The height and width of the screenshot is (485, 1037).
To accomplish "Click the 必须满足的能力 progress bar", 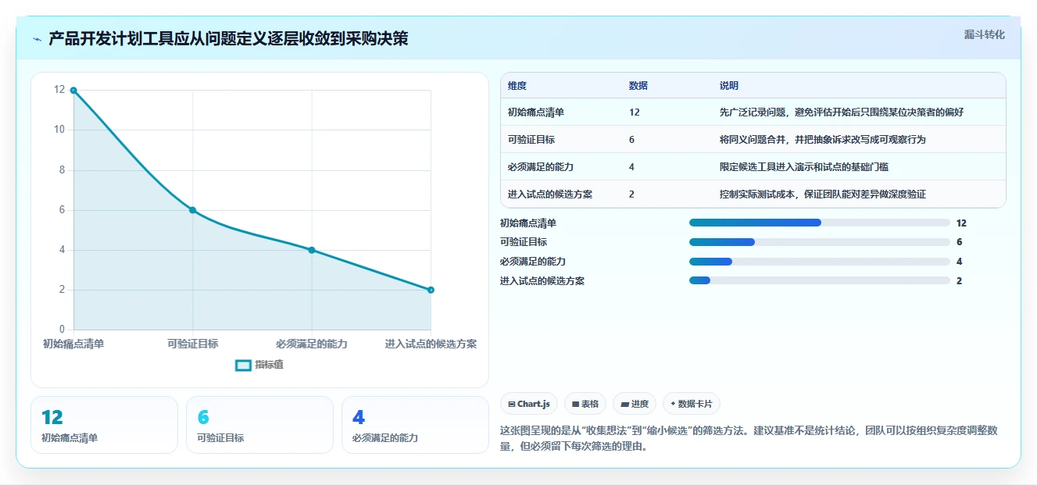I will point(820,262).
